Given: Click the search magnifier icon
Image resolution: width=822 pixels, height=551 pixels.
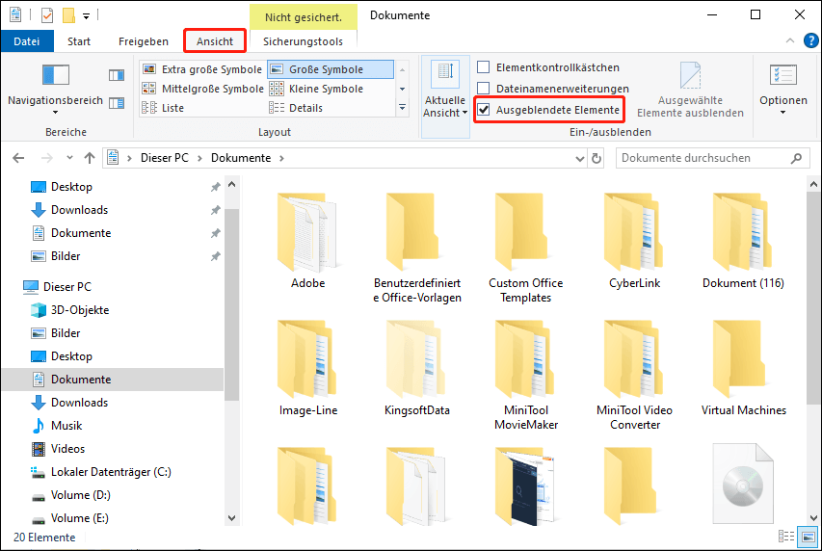Looking at the screenshot, I should pyautogui.click(x=796, y=158).
